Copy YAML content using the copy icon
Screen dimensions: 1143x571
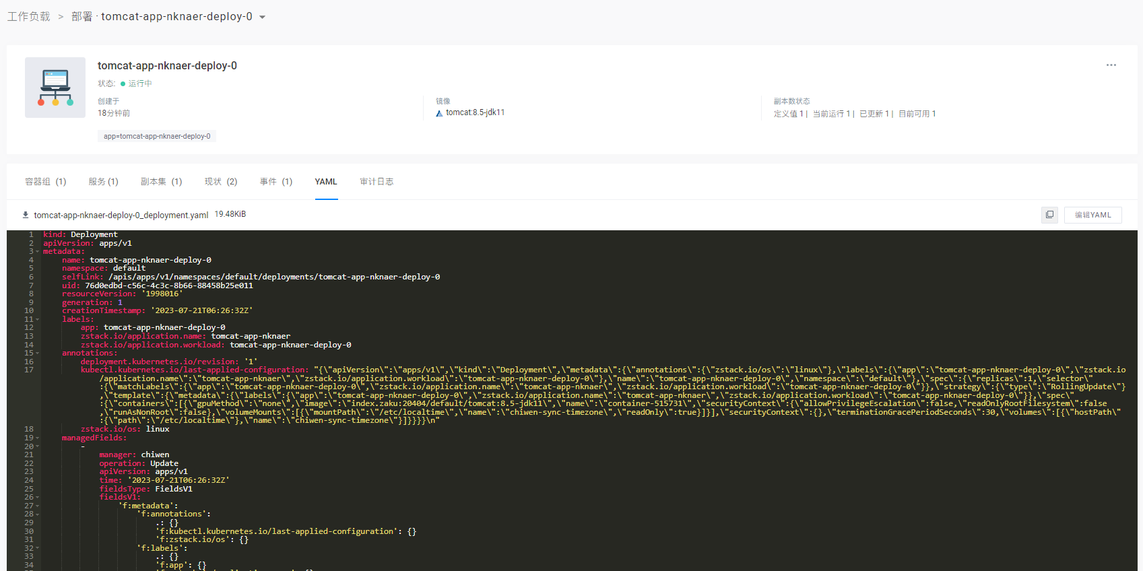tap(1049, 215)
